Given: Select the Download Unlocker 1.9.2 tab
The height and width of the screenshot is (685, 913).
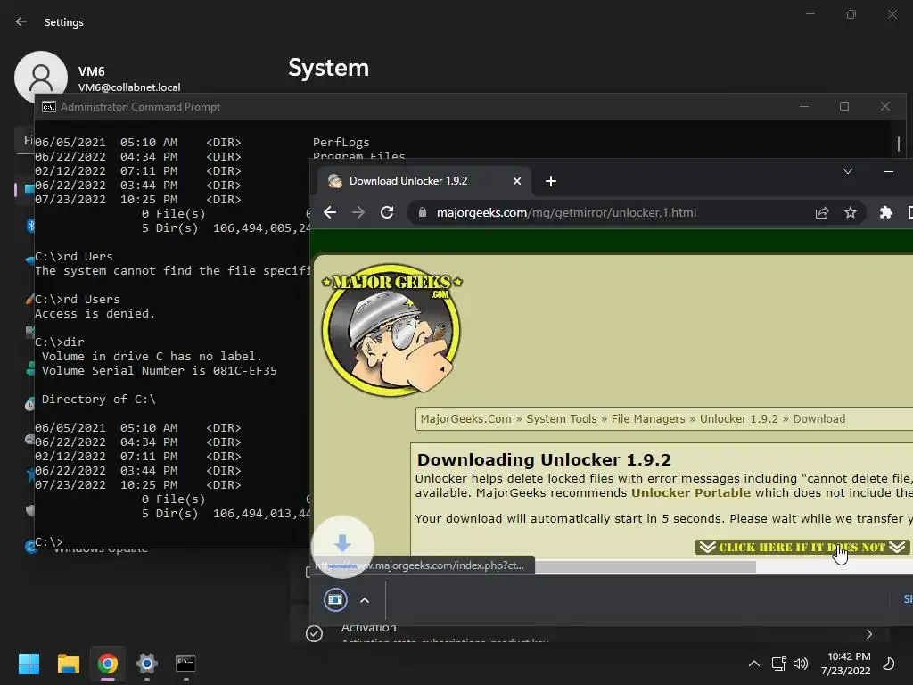Looking at the screenshot, I should [x=425, y=181].
